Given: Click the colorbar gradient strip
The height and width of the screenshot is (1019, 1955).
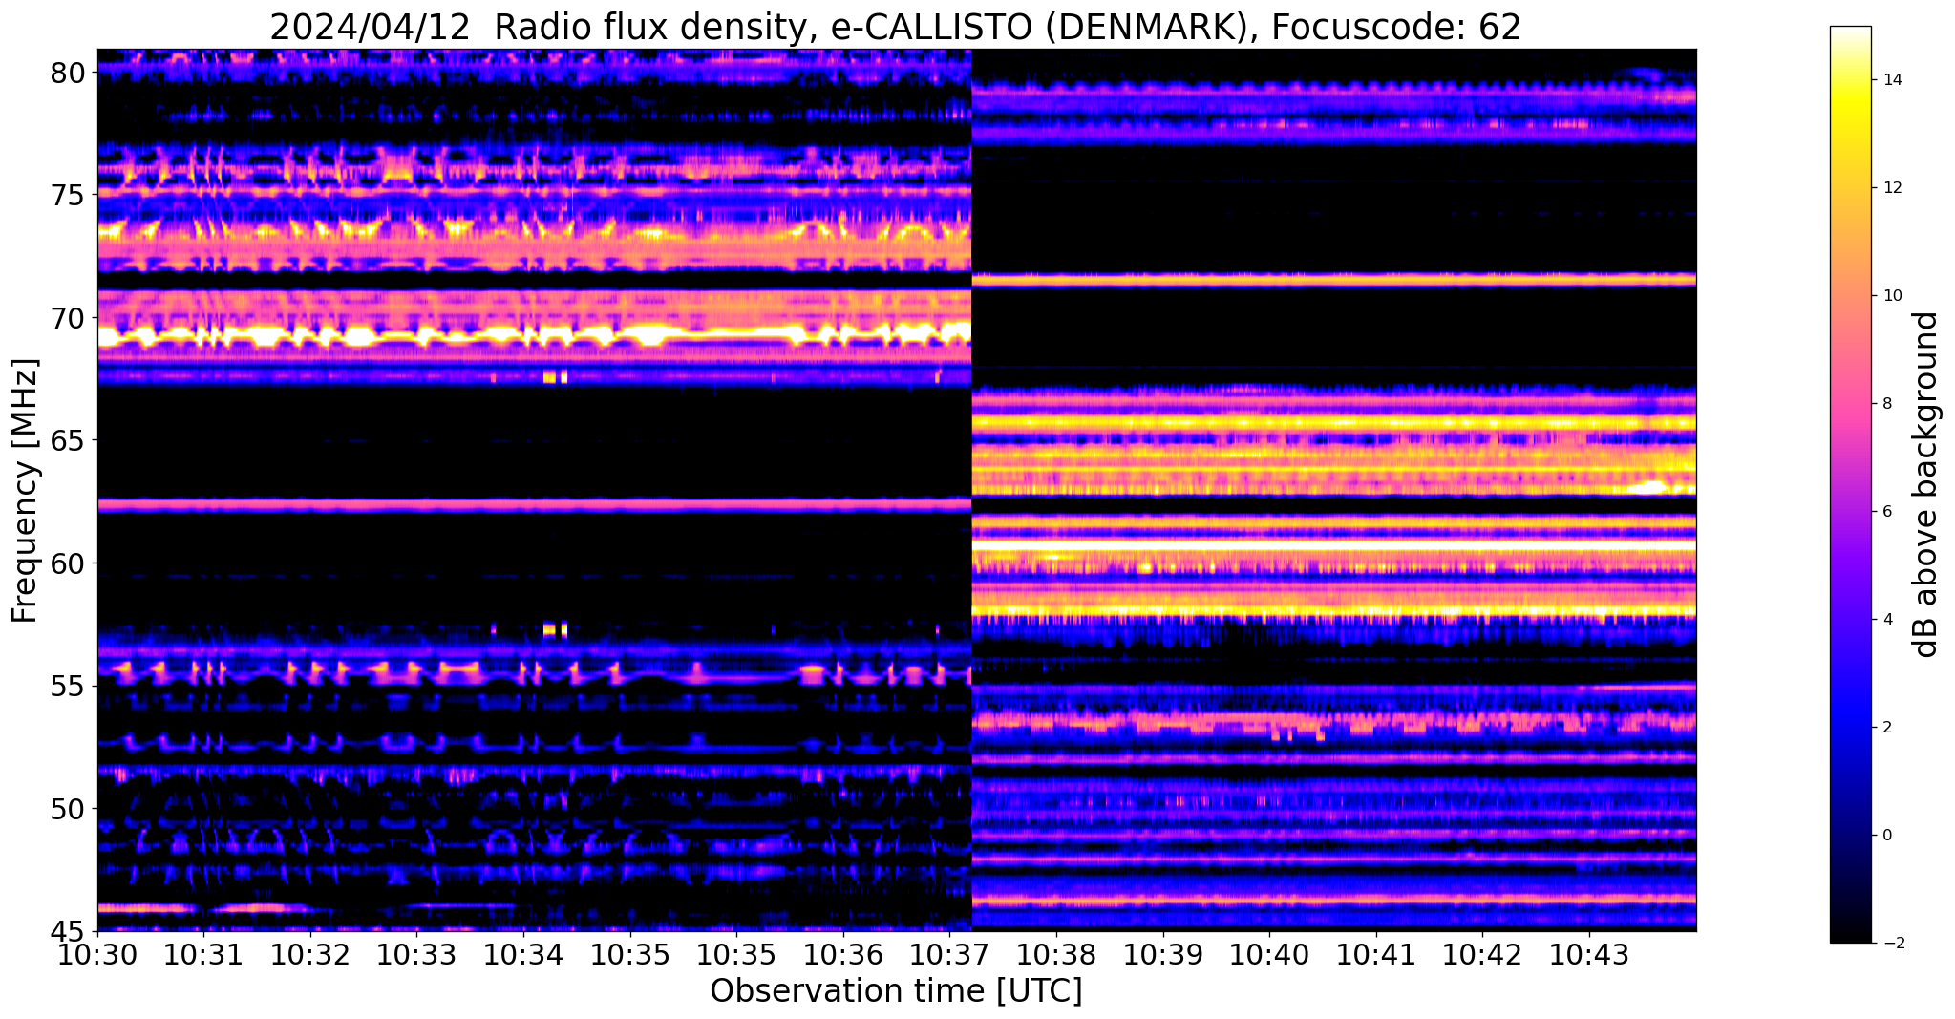Looking at the screenshot, I should [1850, 484].
